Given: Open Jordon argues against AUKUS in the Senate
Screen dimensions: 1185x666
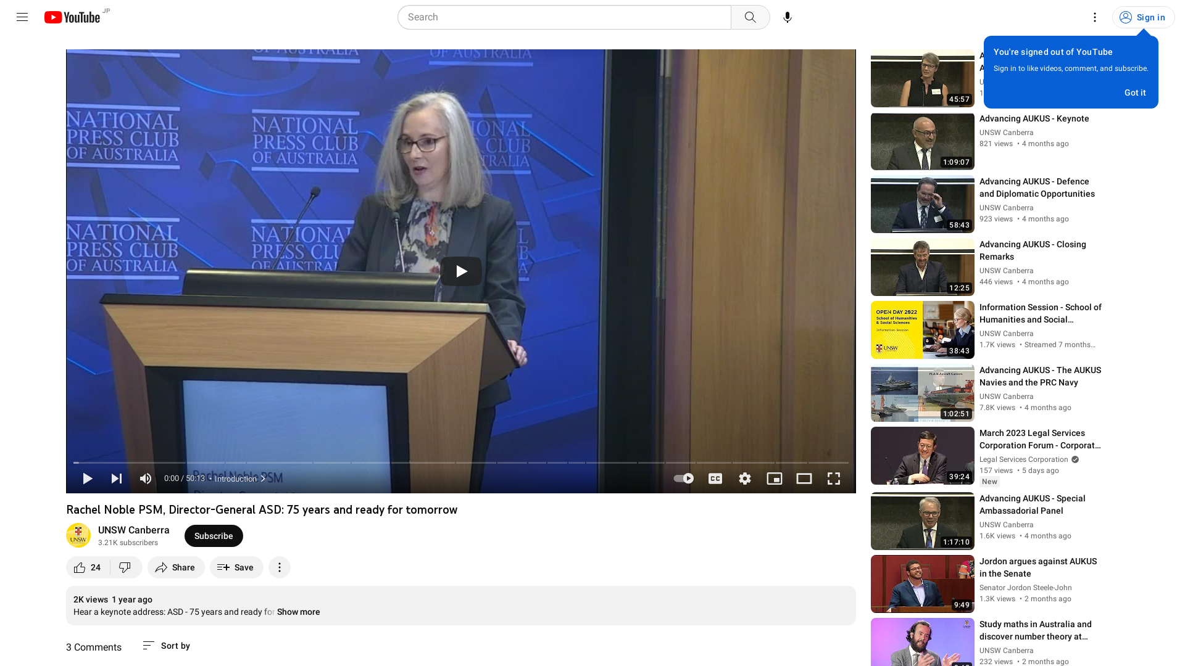Looking at the screenshot, I should (1037, 567).
